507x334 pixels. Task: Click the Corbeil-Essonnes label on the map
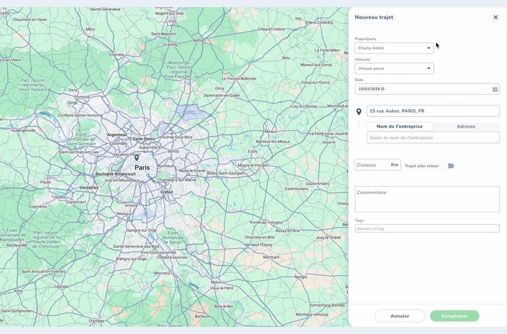coord(171,258)
